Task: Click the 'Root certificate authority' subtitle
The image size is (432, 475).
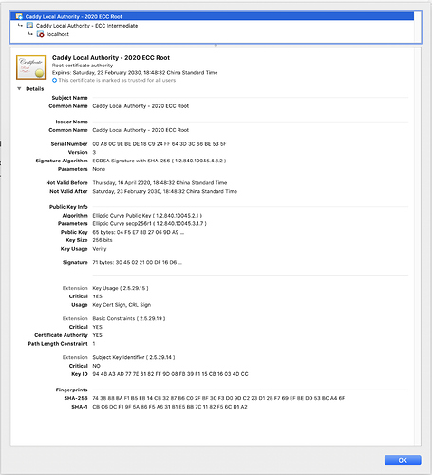Action: click(83, 66)
